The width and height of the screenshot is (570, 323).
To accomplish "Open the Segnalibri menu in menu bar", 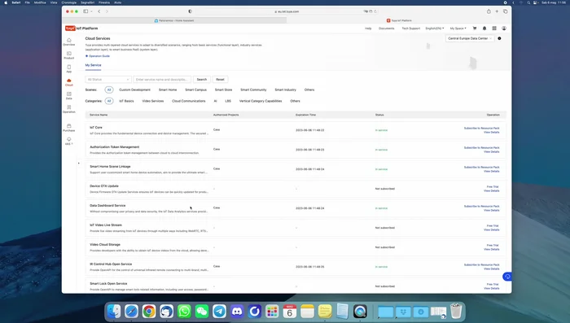I will [x=88, y=2].
